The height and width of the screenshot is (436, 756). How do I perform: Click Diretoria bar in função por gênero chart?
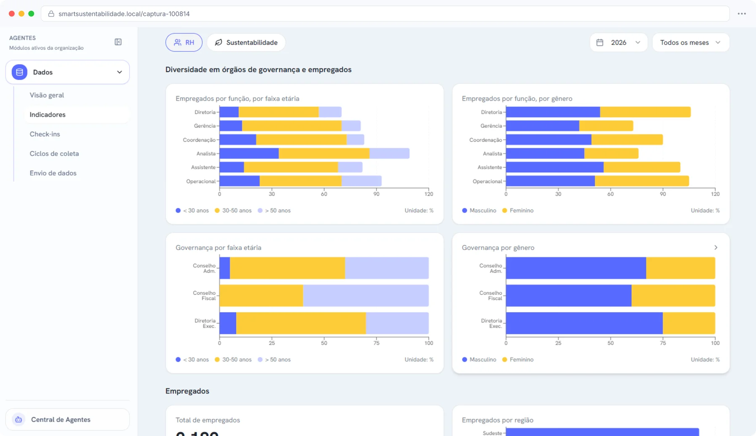coord(598,112)
